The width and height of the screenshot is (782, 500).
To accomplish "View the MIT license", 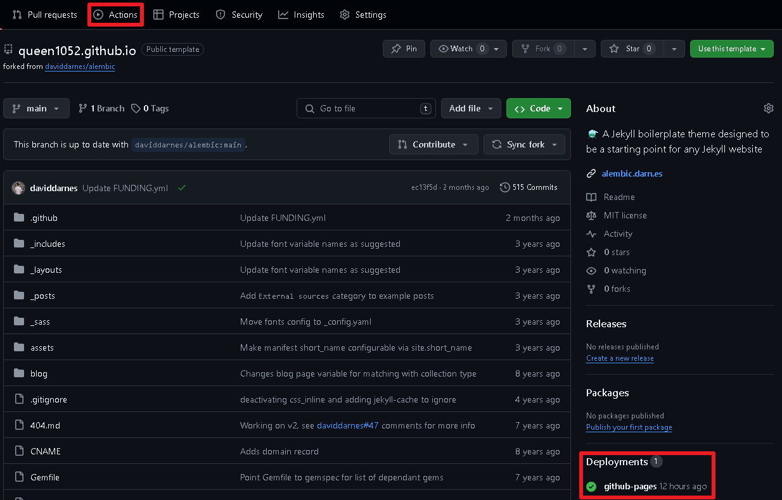I will coord(625,215).
